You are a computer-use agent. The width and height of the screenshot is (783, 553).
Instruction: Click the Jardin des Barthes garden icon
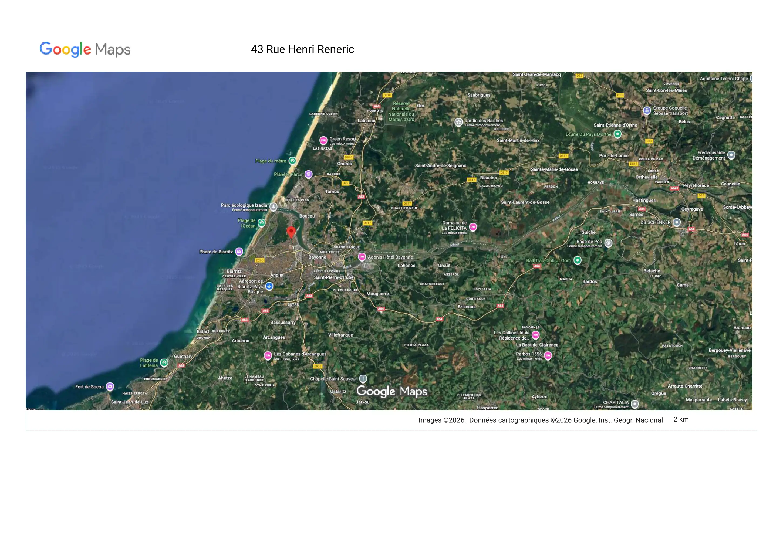[459, 122]
